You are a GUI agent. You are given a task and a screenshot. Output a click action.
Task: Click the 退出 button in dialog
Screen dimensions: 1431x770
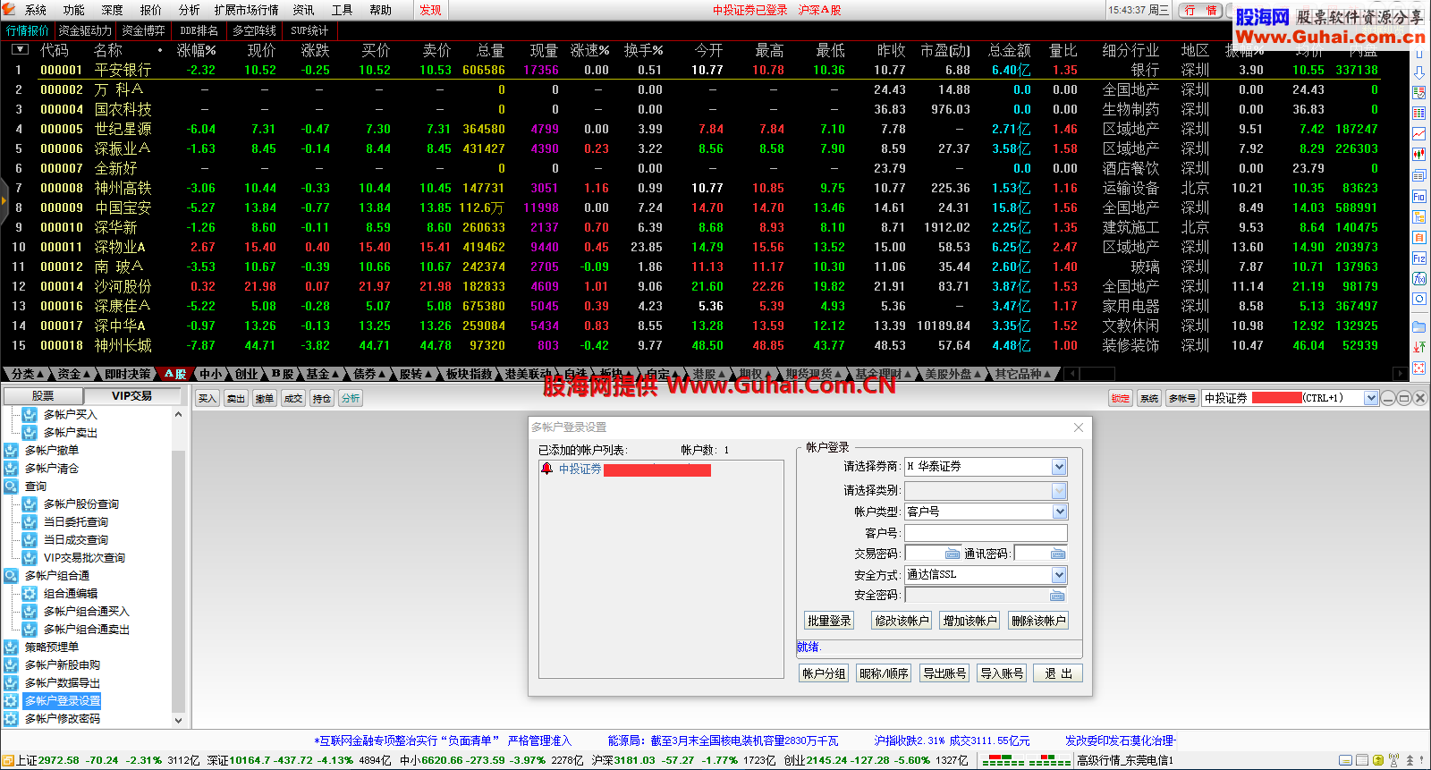coord(1058,673)
